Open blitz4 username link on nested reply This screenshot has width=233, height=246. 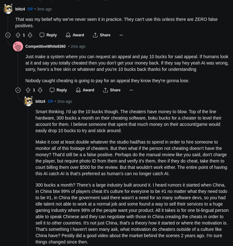(40, 101)
